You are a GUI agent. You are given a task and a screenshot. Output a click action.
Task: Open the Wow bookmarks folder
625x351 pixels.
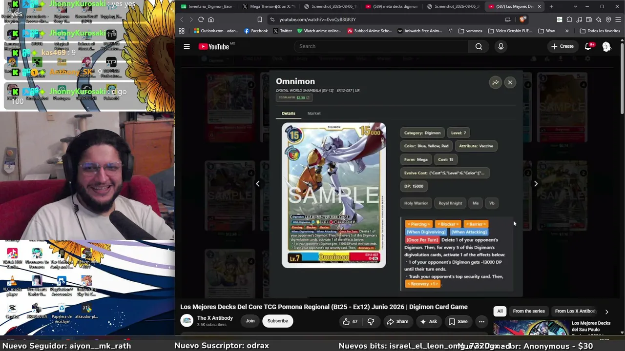click(x=546, y=31)
